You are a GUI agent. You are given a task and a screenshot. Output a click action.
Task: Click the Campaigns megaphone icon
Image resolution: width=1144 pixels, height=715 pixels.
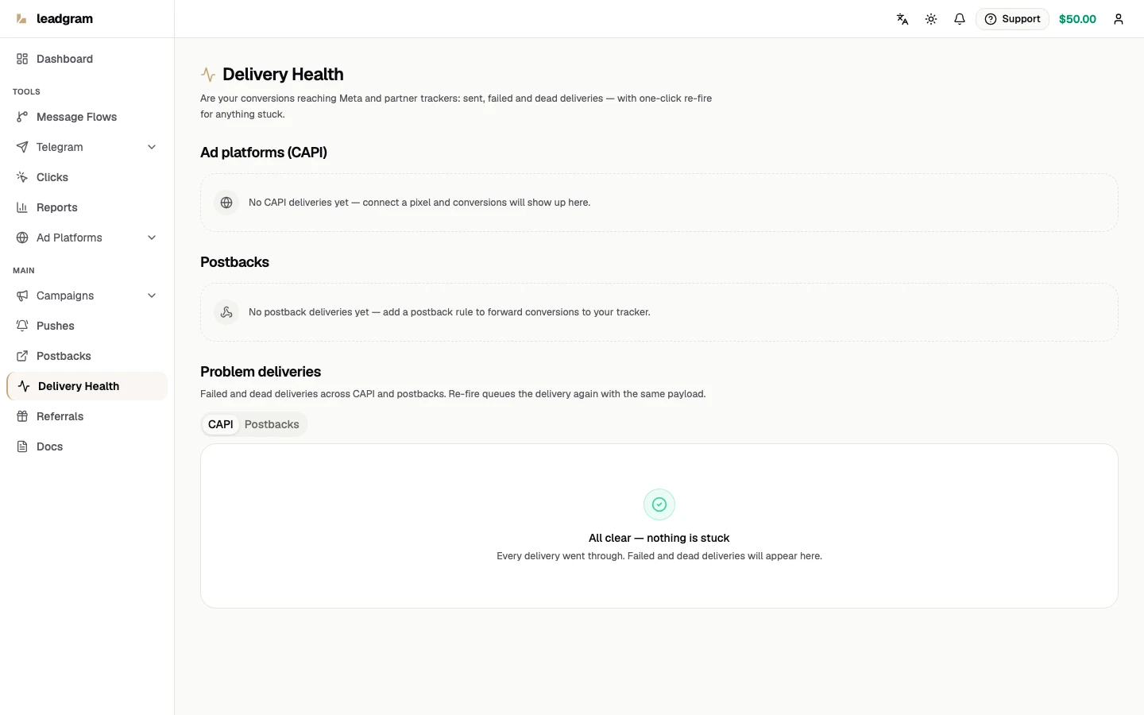(x=22, y=296)
